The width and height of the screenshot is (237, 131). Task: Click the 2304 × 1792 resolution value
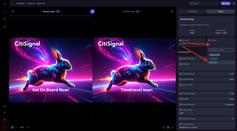pyautogui.click(x=221, y=33)
